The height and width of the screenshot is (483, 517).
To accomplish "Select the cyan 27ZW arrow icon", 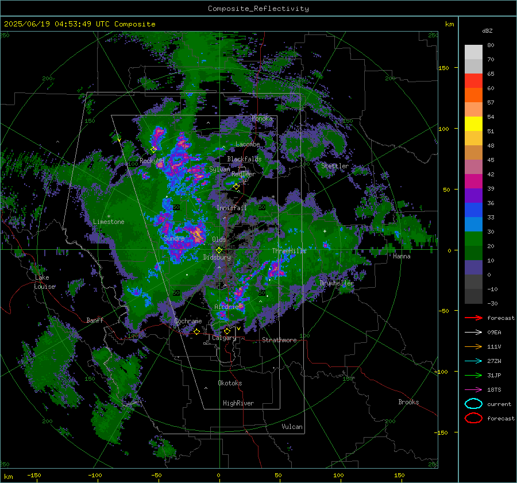I will coord(473,361).
